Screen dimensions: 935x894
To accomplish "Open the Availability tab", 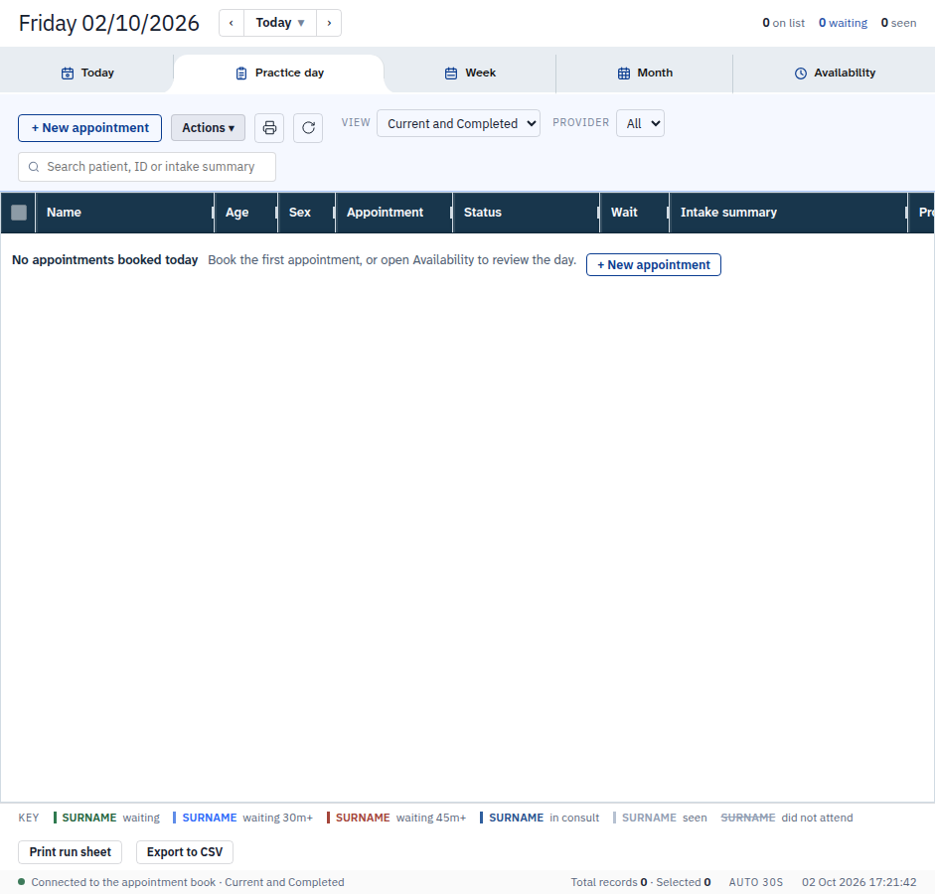I will [835, 74].
